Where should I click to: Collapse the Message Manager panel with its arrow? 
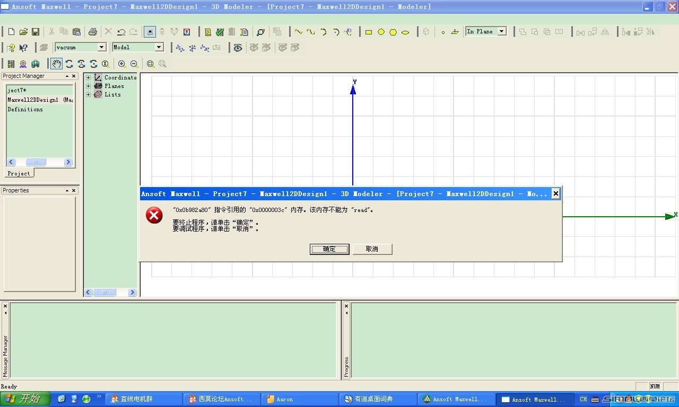point(5,313)
